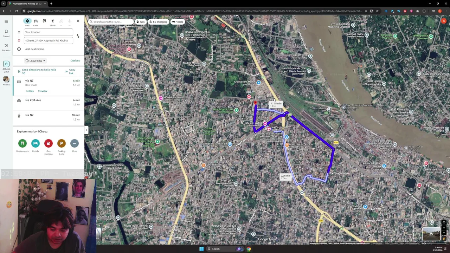Zoom in on the map

[x=444, y=228]
